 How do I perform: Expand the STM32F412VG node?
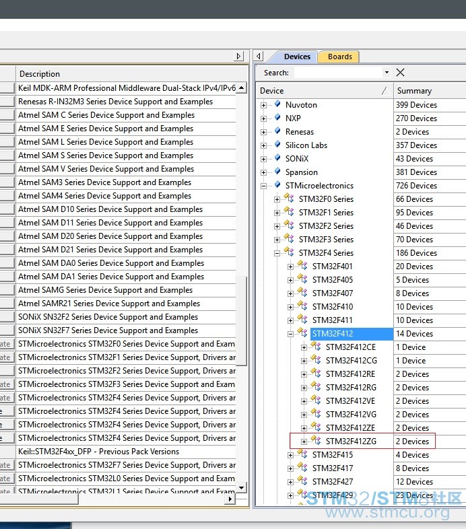click(304, 415)
